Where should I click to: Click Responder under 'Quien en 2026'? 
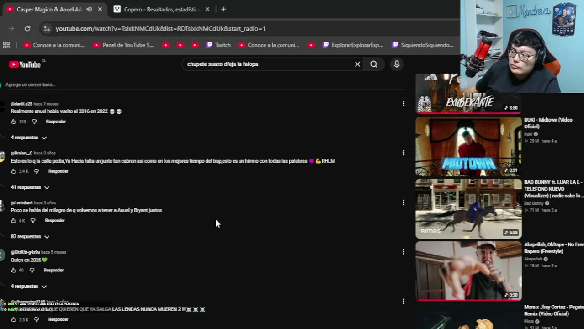[53, 271]
